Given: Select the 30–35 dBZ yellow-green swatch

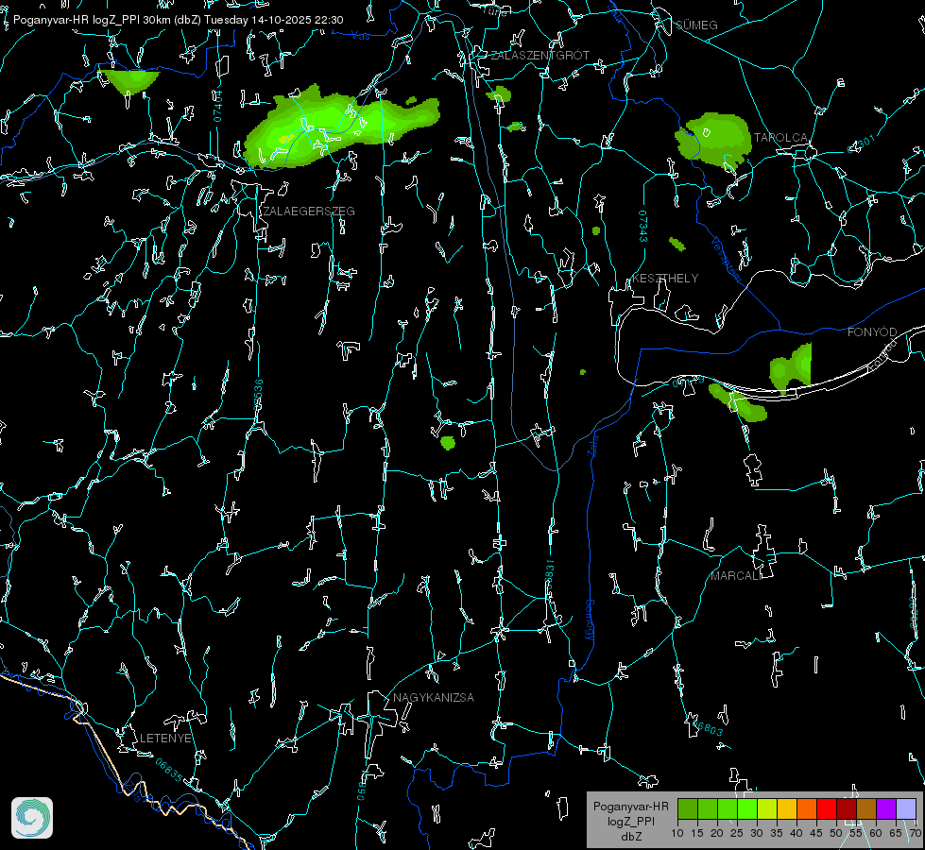Looking at the screenshot, I should pyautogui.click(x=767, y=808).
